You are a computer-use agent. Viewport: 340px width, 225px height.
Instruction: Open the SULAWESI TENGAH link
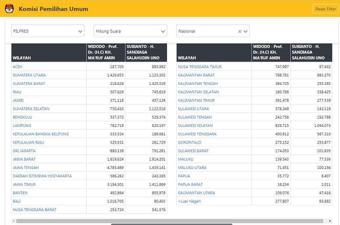195,117
